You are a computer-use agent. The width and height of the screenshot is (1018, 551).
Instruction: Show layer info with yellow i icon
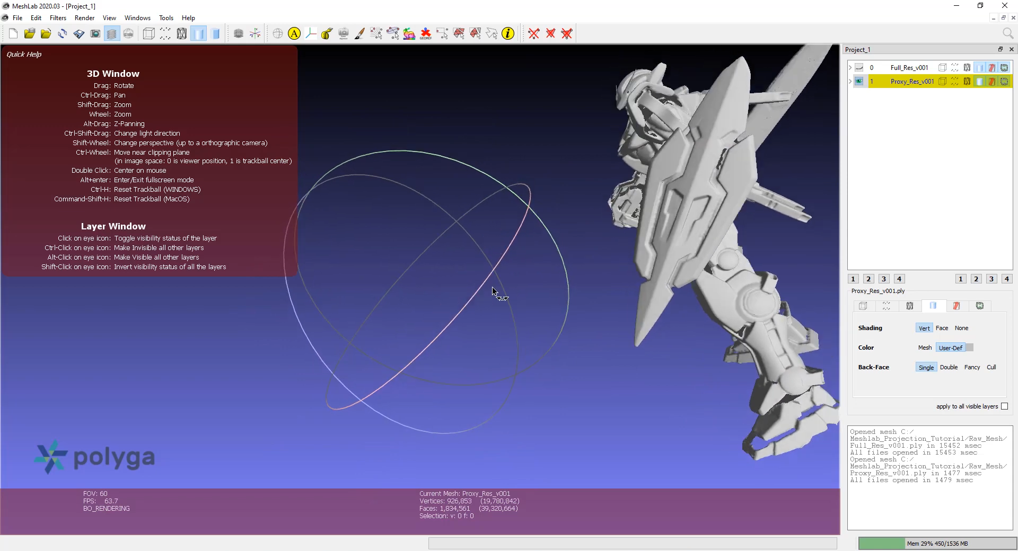pos(508,34)
